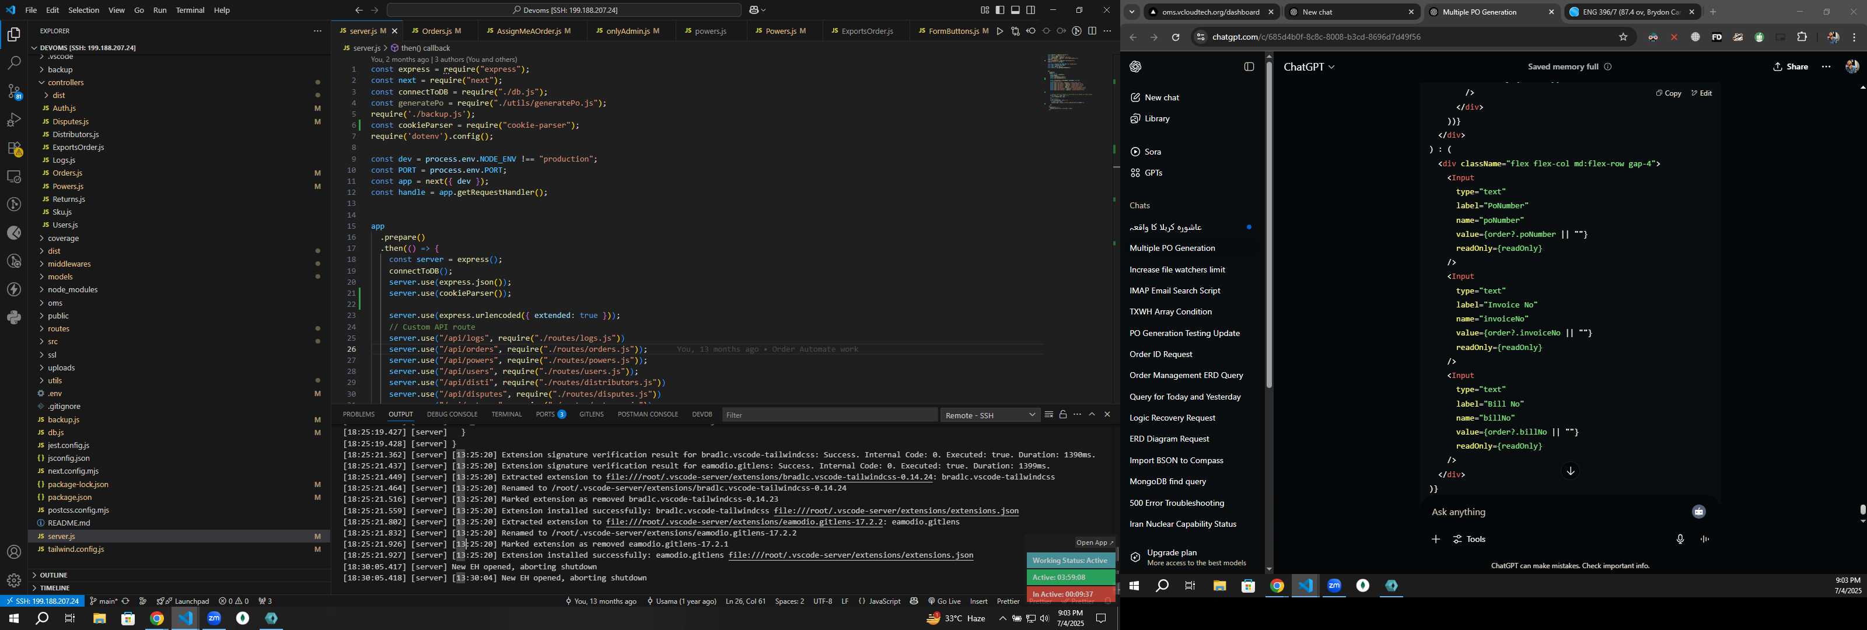Switch to the oms.vcloudtech.org/dashboard Chrome tab
The image size is (1867, 630).
pos(1211,12)
